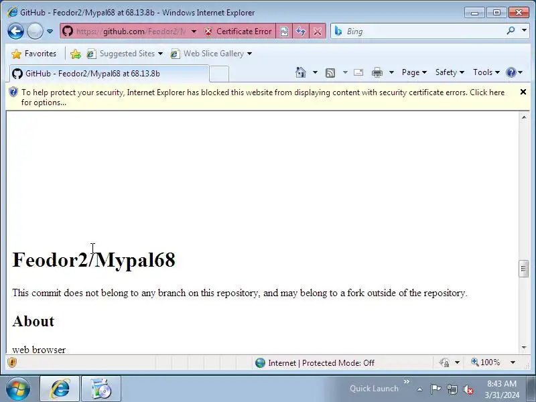Click the Read Mail envelope icon
Screen dimensions: 536x402
[x=358, y=72]
